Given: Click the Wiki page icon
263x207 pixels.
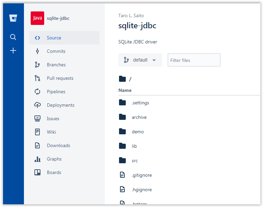Looking at the screenshot, I should click(x=37, y=132).
